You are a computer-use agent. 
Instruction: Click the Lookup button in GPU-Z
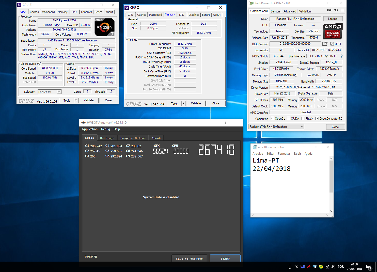332,19
